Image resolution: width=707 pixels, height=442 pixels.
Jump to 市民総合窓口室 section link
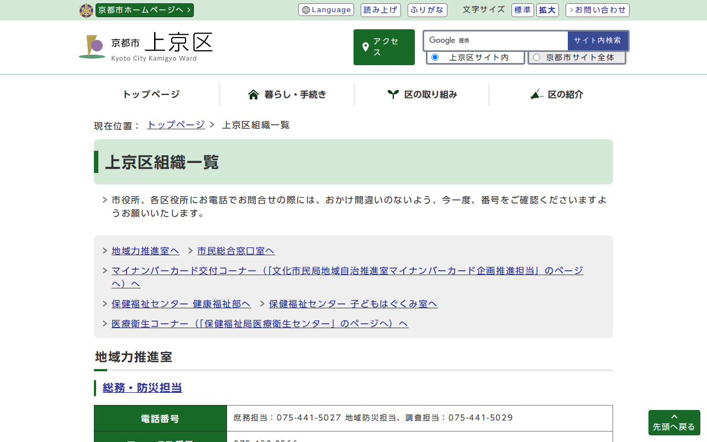236,251
